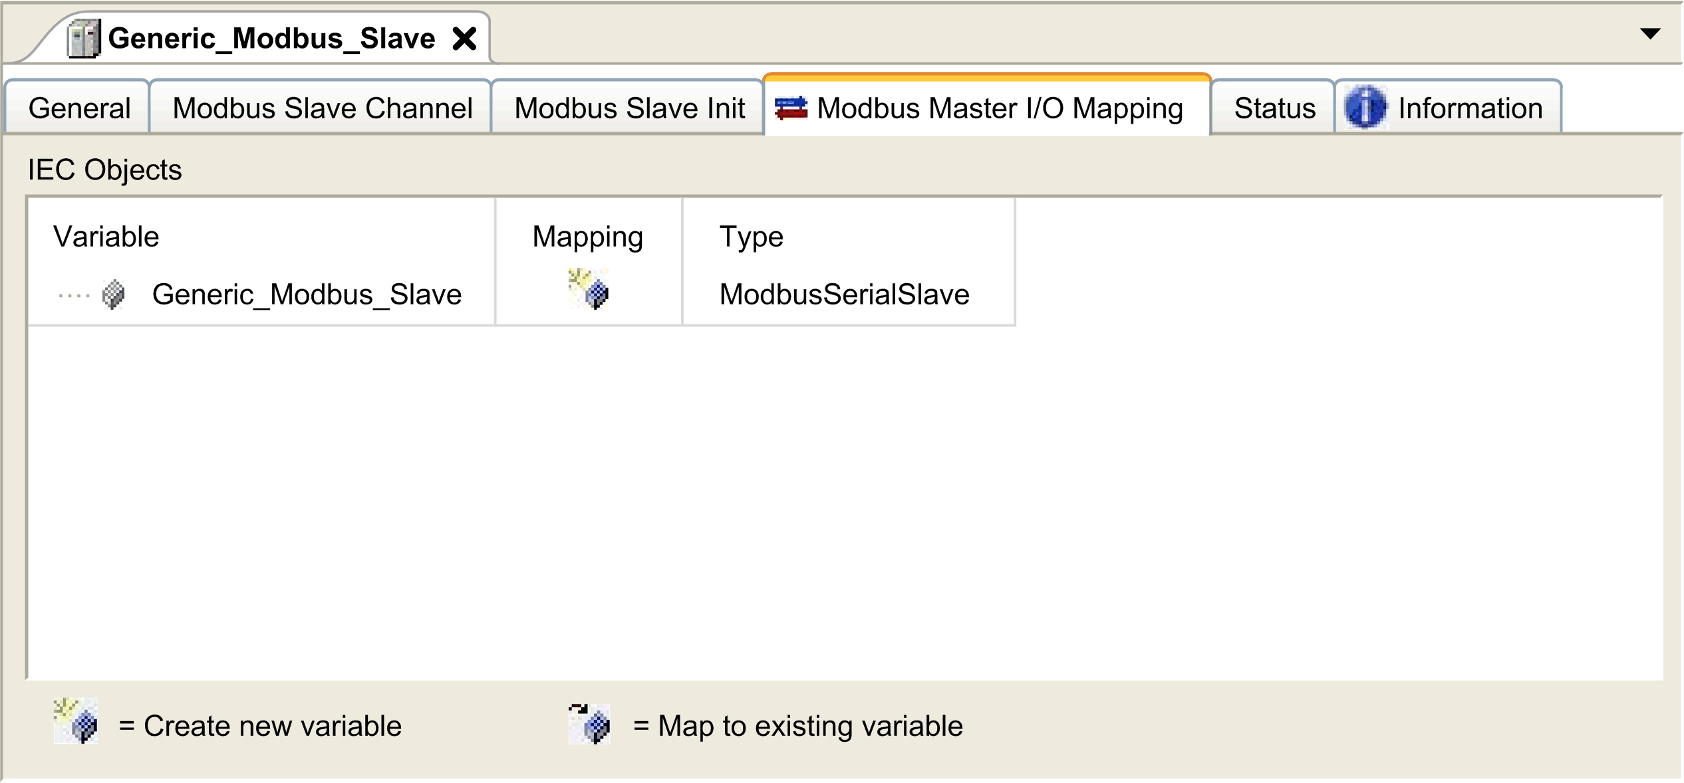This screenshot has width=1684, height=783.
Task: Click the Mapping column header
Action: click(x=588, y=237)
